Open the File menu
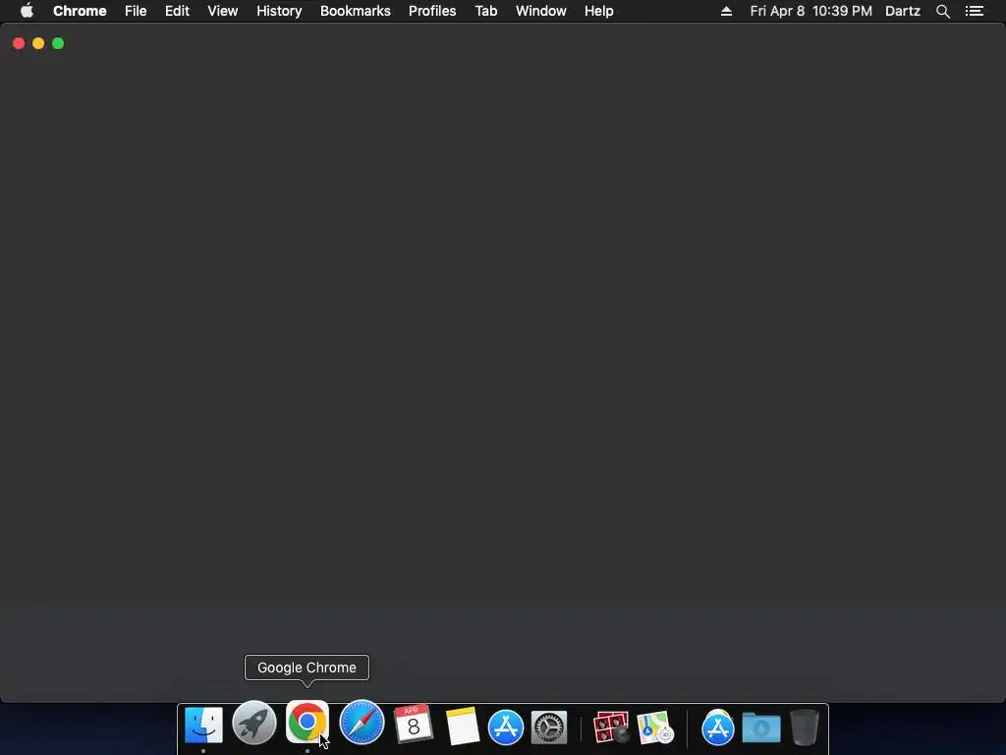The width and height of the screenshot is (1006, 755). (136, 11)
